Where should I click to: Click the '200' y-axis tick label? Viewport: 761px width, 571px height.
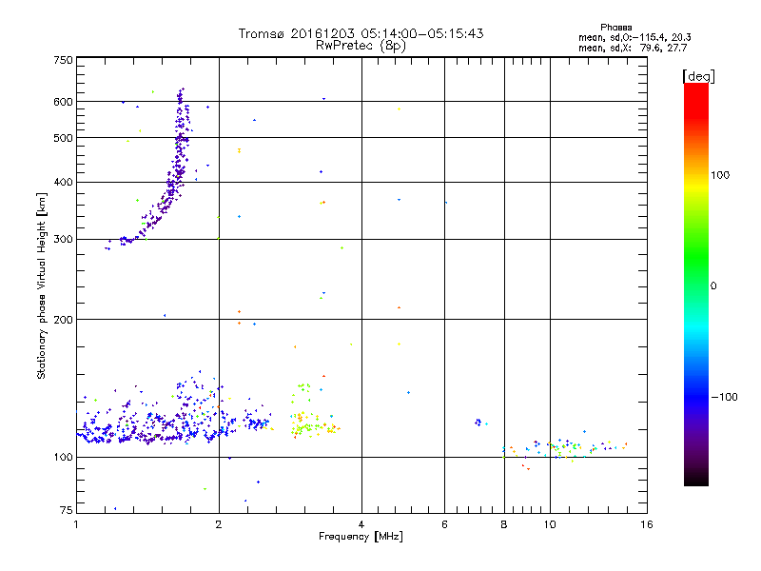click(63, 320)
